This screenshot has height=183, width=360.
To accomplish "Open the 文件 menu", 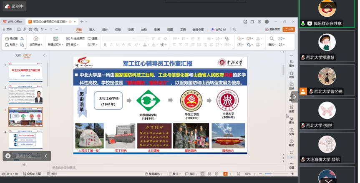I will (x=7, y=30).
